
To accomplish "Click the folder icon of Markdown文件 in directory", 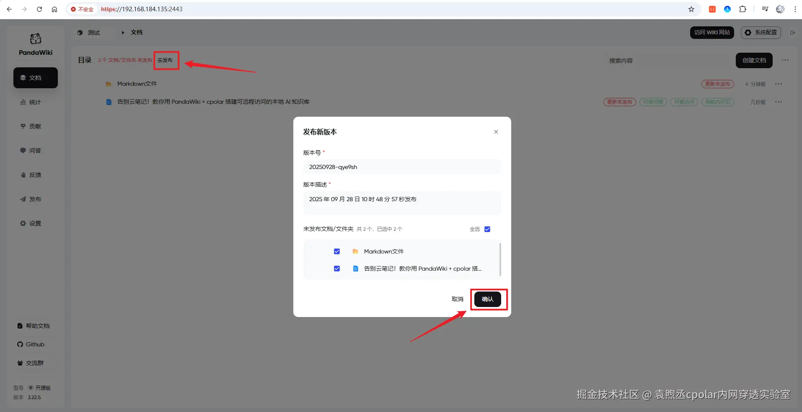I will [x=109, y=84].
